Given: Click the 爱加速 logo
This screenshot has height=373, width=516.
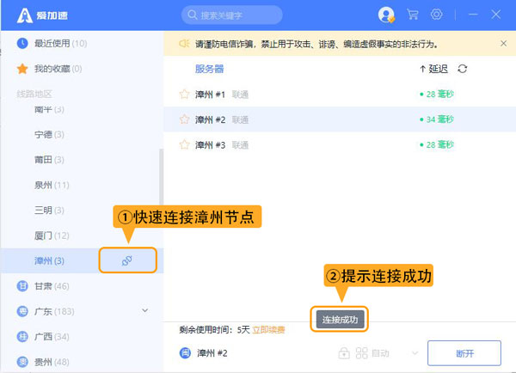Looking at the screenshot, I should (42, 15).
